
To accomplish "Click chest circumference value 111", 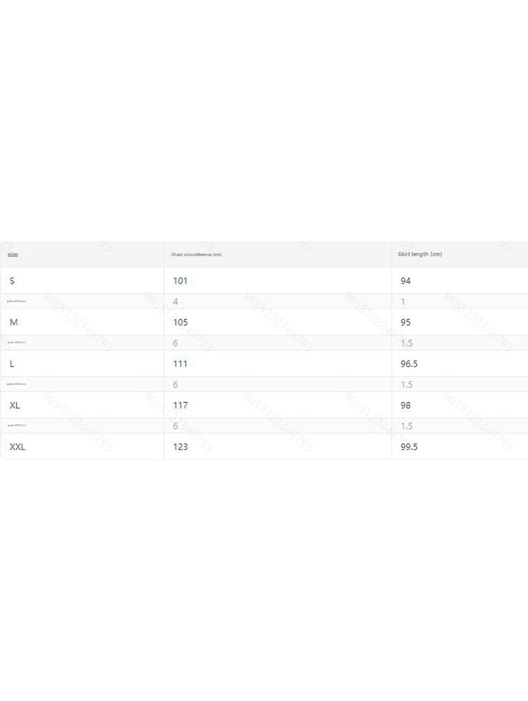I will 180,364.
